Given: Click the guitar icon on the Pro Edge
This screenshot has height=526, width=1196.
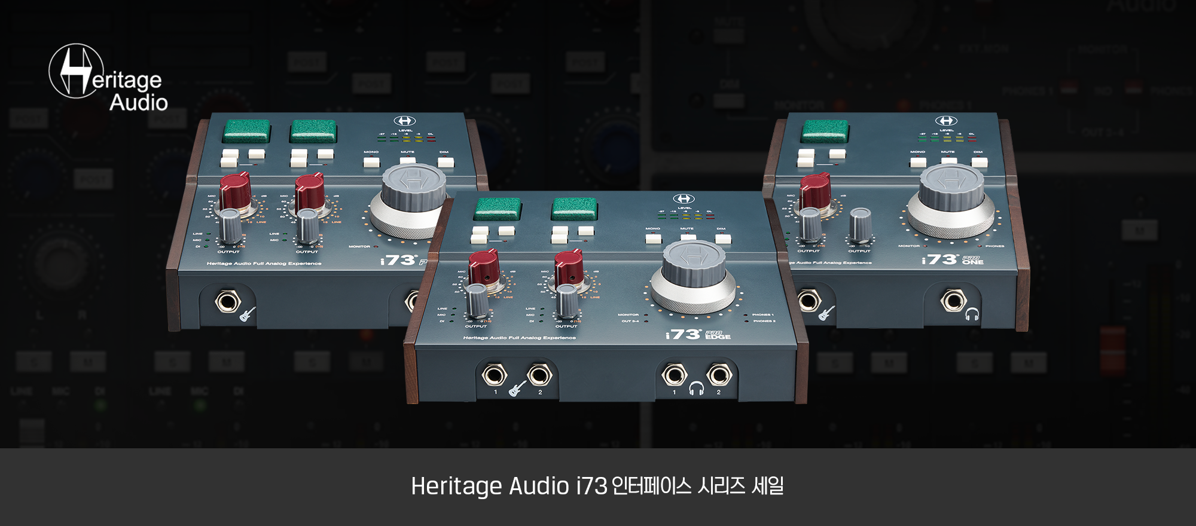Looking at the screenshot, I should point(517,389).
